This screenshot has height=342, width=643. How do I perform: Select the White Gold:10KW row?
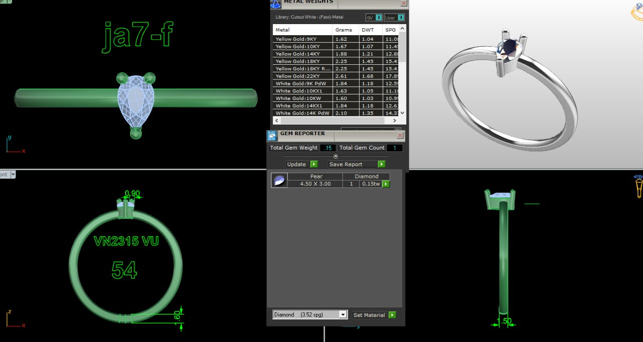(x=336, y=98)
